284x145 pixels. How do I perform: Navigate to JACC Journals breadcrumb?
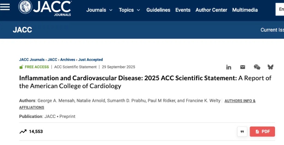(32, 60)
